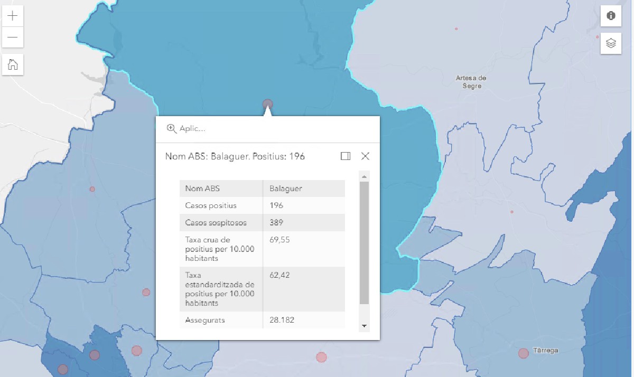This screenshot has width=634, height=377.
Task: Click the zoom-to magnifier icon in popup
Action: pyautogui.click(x=171, y=128)
